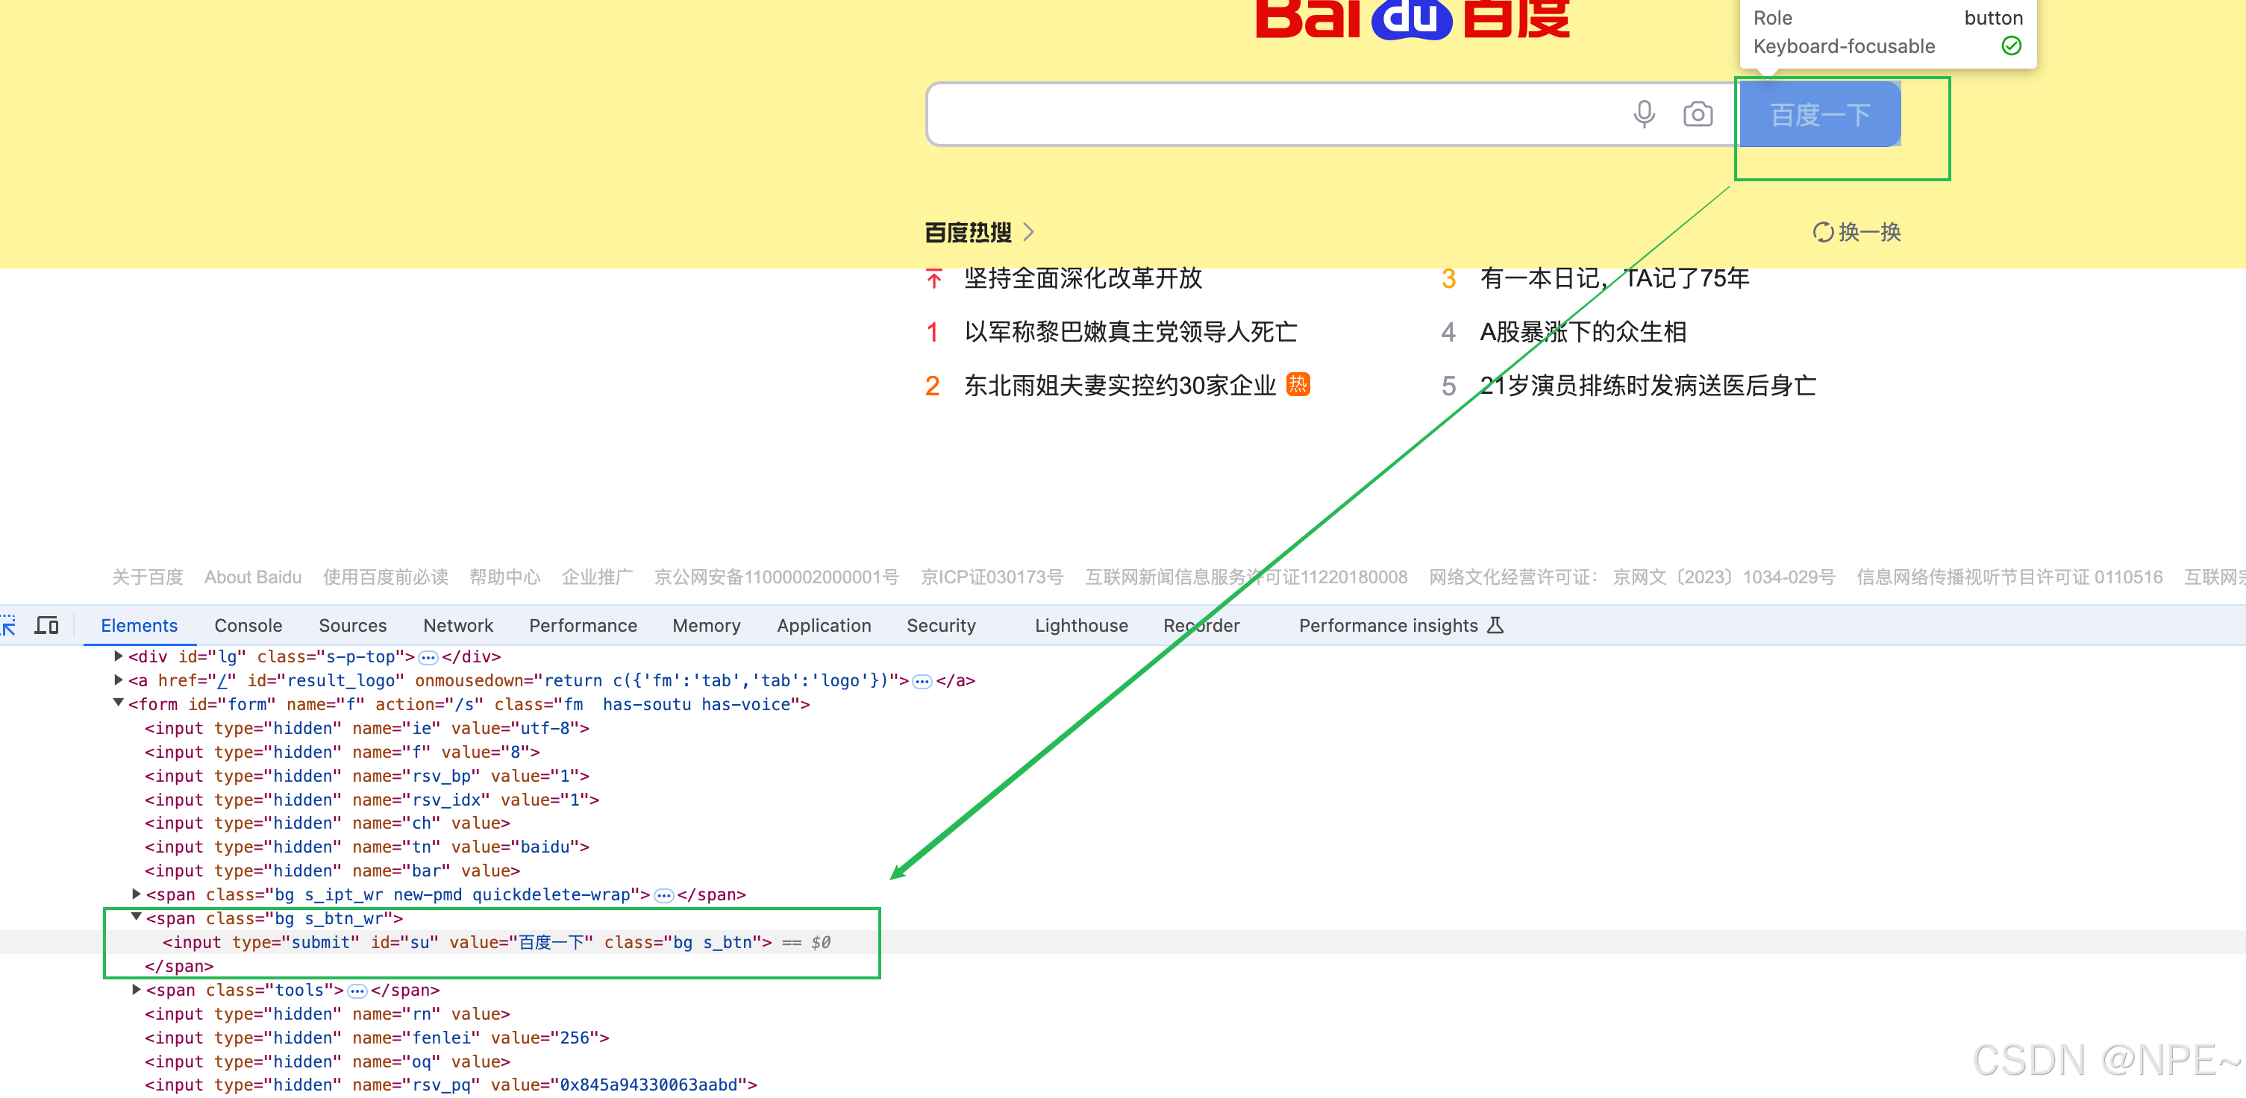Click the inspect element picker icon
This screenshot has height=1098, width=2246.
pyautogui.click(x=8, y=625)
